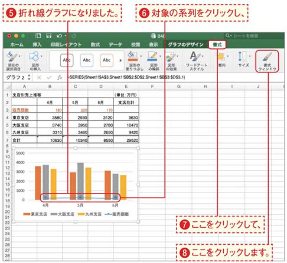This screenshot has height=263, width=287.
Task: Open the 図形の塗りつぶし color dropdown arrow
Action: [x=141, y=56]
